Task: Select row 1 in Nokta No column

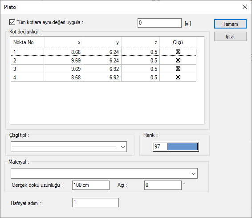Action: (x=27, y=52)
